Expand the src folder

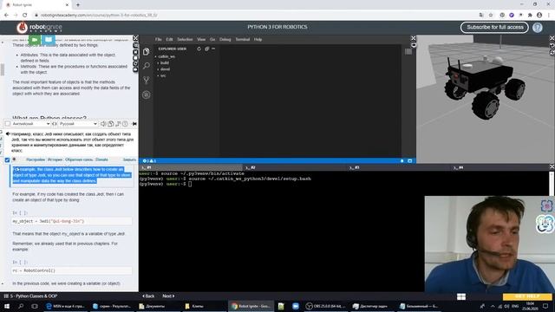[163, 75]
